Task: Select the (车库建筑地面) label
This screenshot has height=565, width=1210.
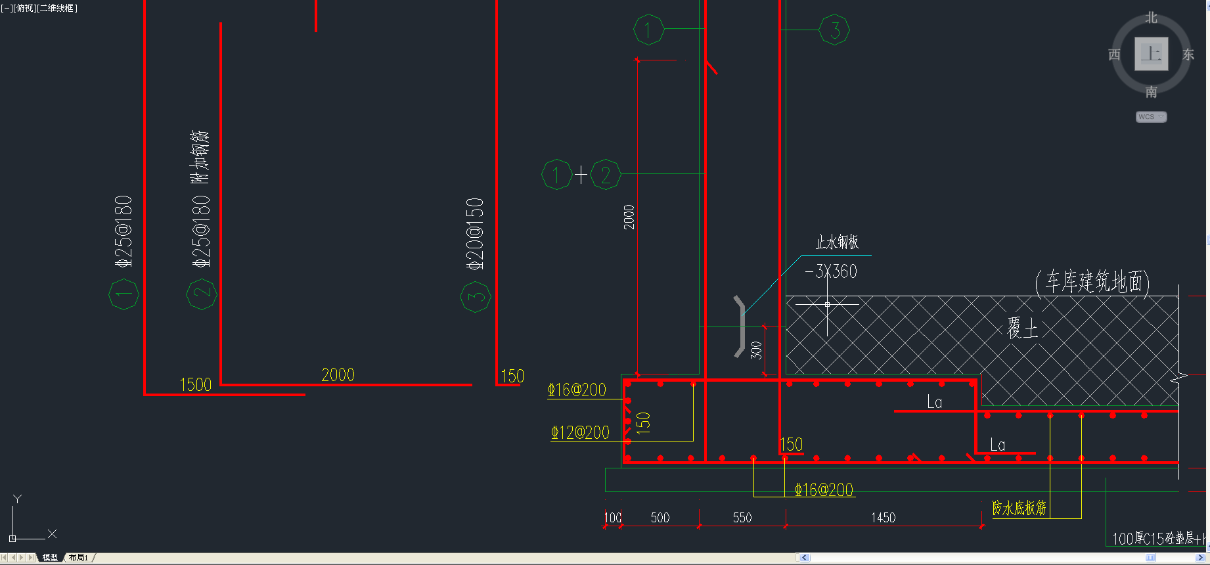Action: point(1092,282)
